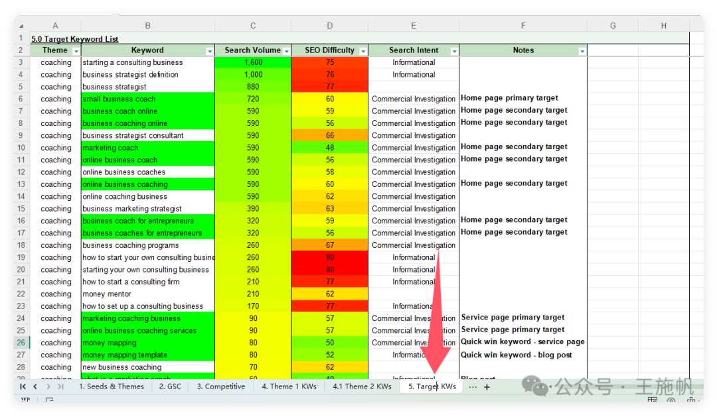Select column A header
The width and height of the screenshot is (717, 415).
click(x=55, y=26)
